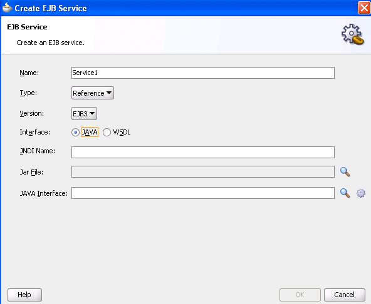Click the JAVA label text
The image size is (371, 304).
point(90,132)
